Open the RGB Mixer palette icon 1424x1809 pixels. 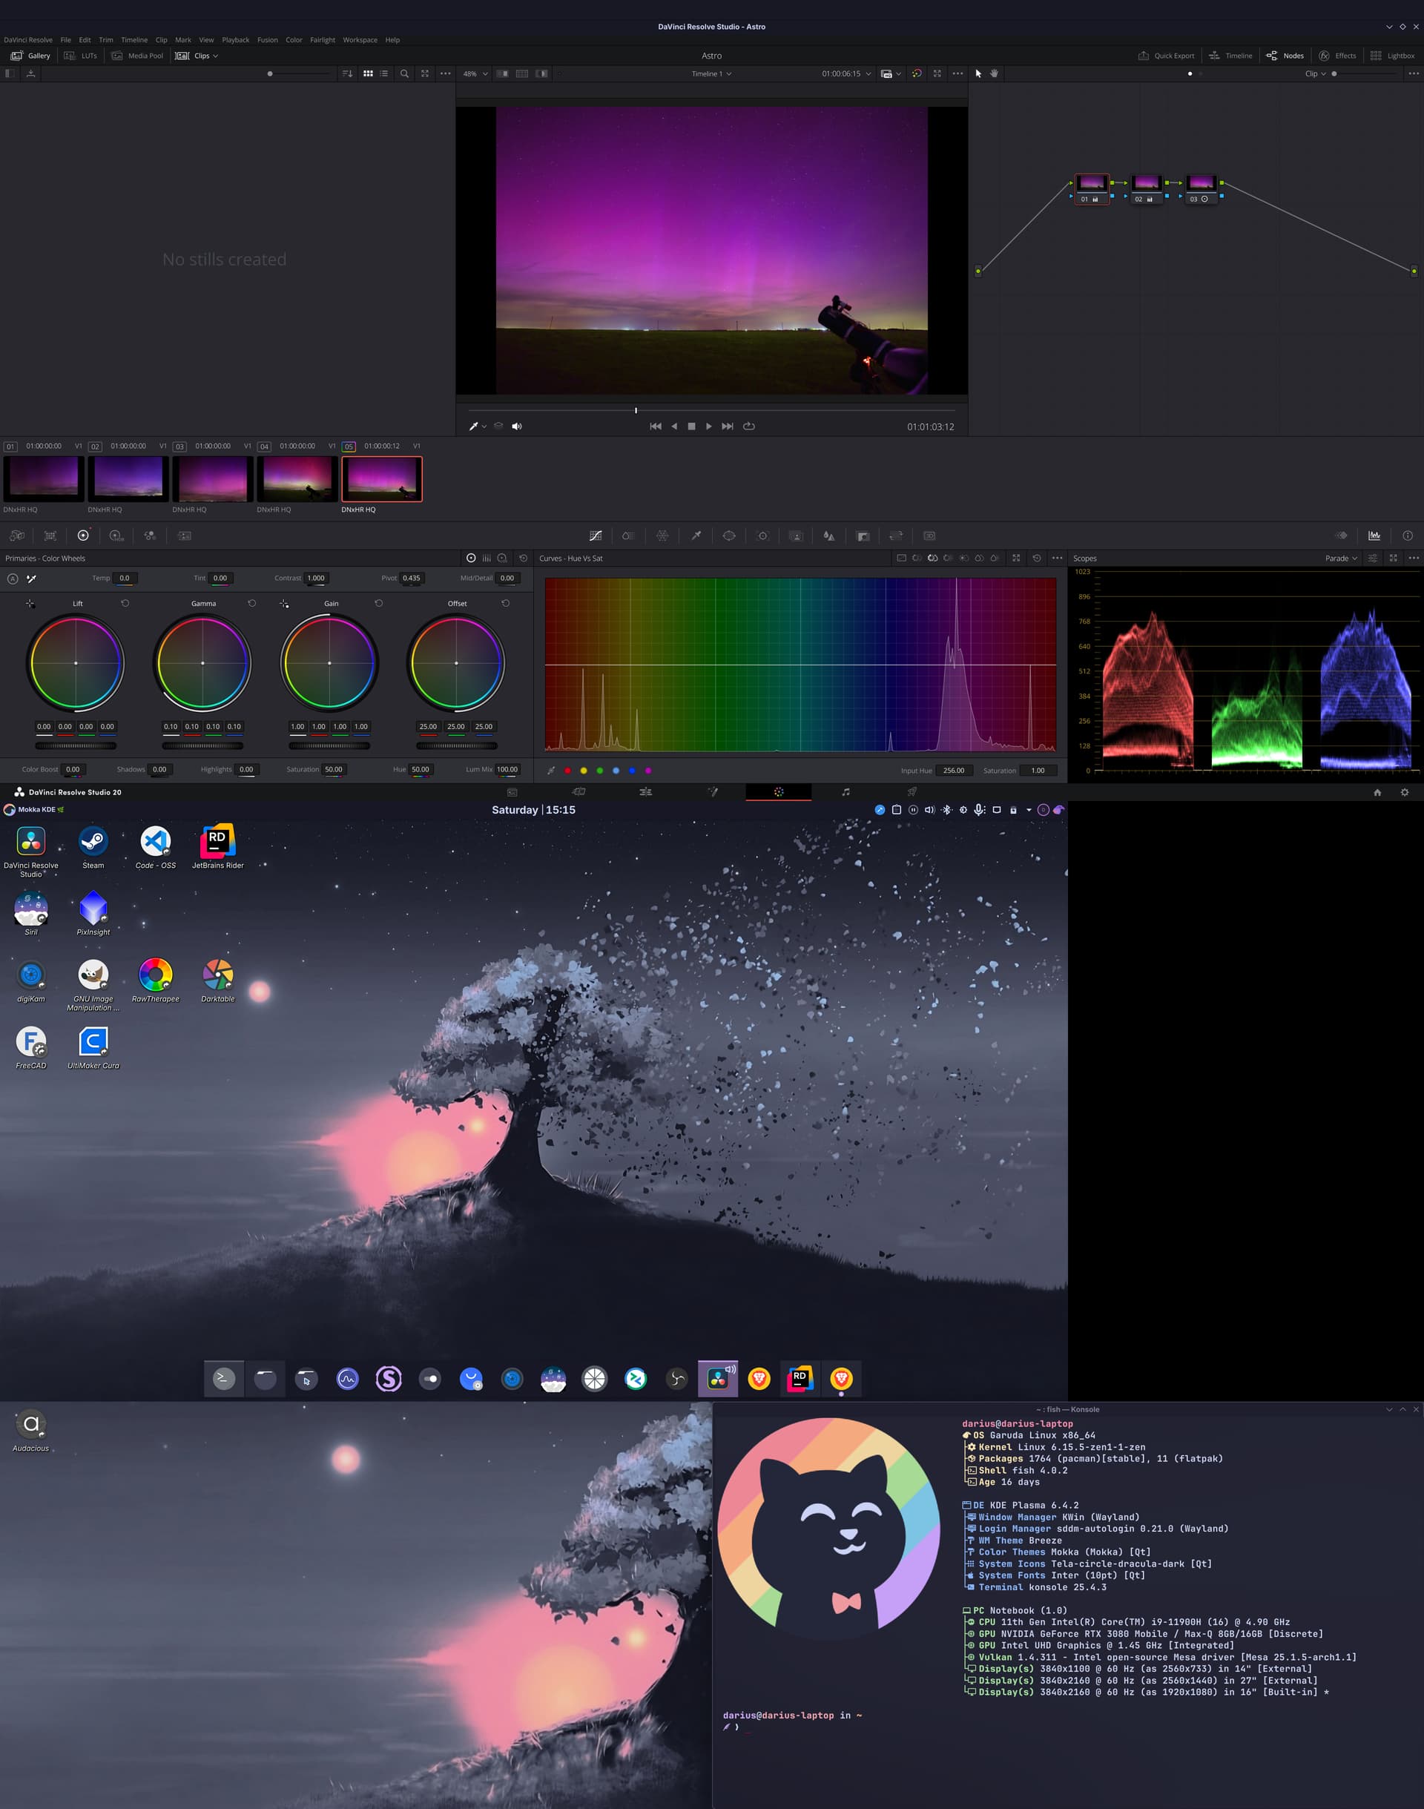tap(150, 536)
